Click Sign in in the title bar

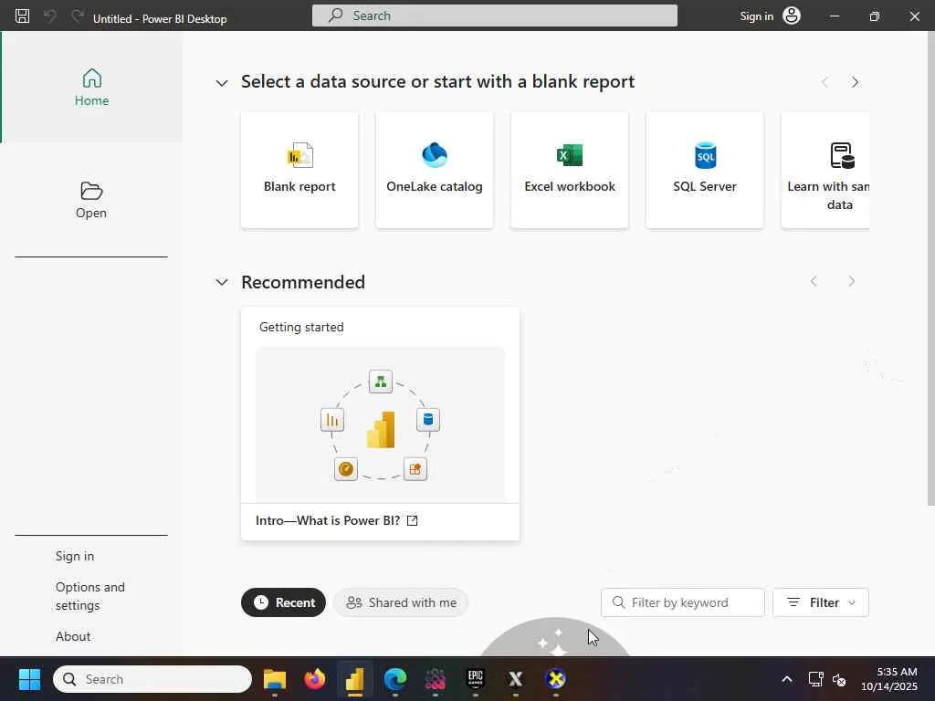click(757, 16)
